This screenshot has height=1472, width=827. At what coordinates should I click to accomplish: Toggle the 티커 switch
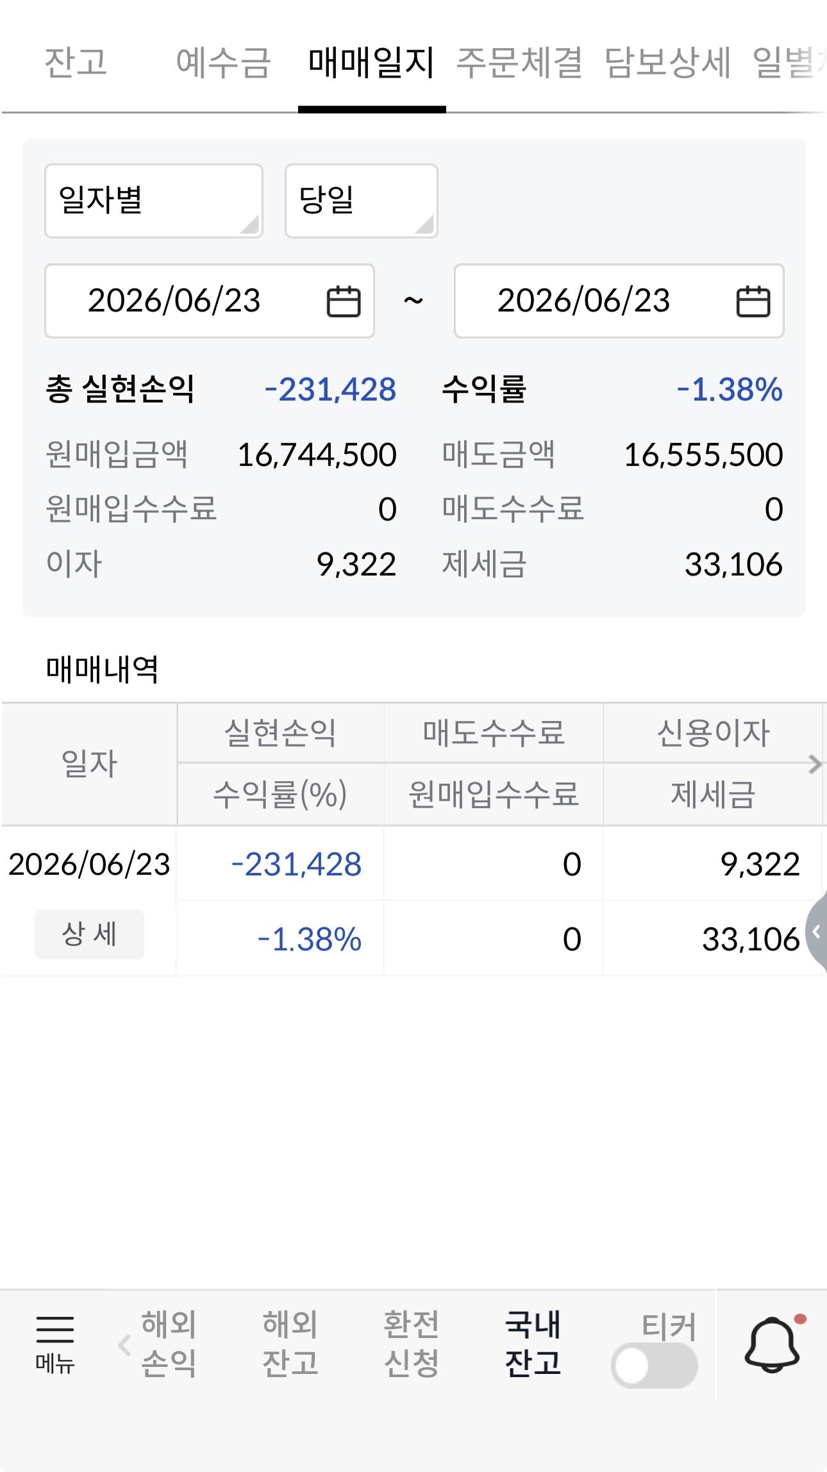point(654,1366)
